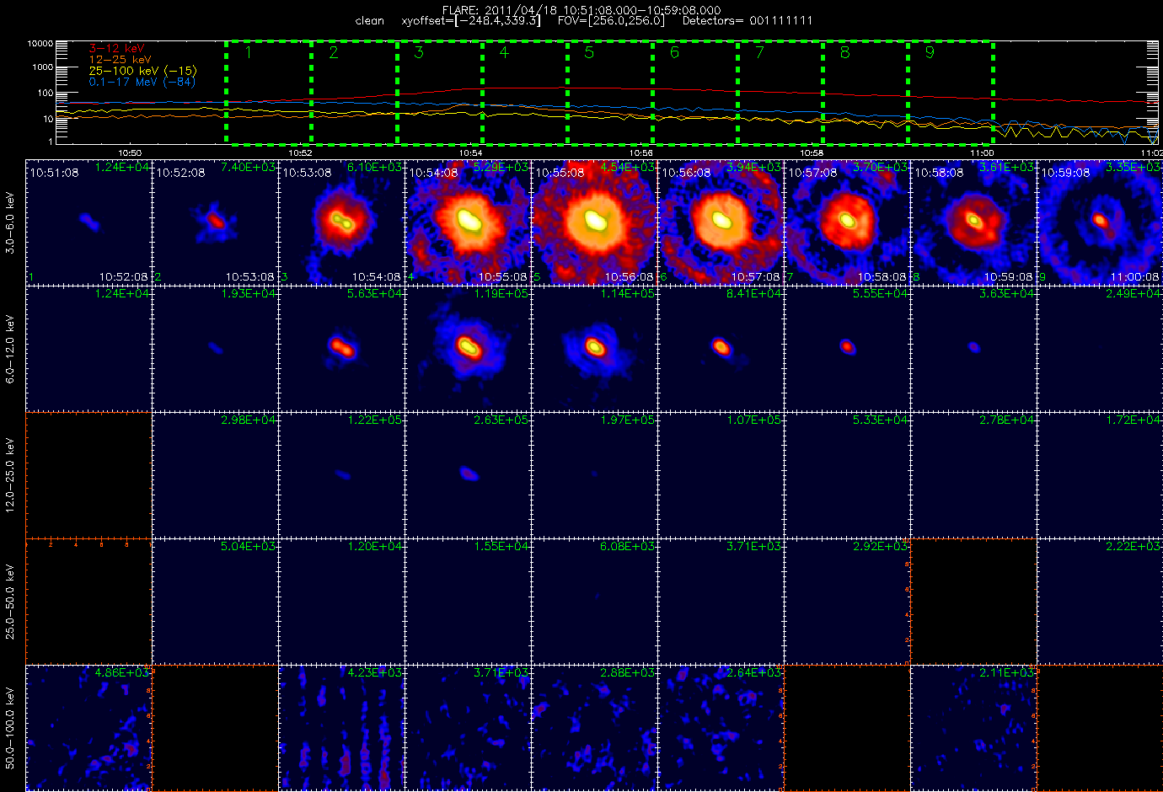
Task: Open the 12.0-25.0 keV panel labeled 2.78E+04
Action: 973,474
